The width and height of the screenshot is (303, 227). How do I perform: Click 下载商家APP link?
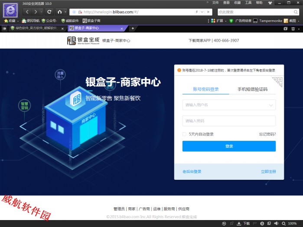199,41
